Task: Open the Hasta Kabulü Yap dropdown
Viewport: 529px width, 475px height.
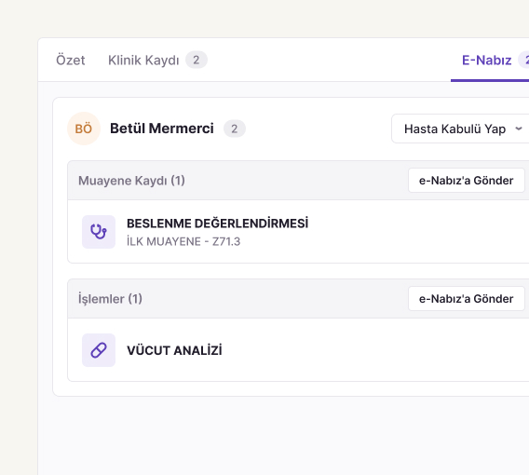Action: (x=460, y=129)
